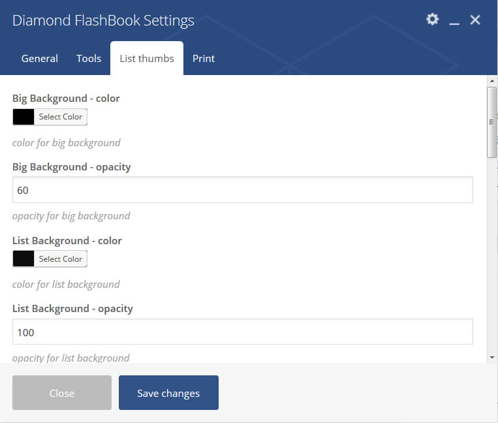Click Select Color for Big Background
This screenshot has height=423, width=498.
tap(60, 117)
